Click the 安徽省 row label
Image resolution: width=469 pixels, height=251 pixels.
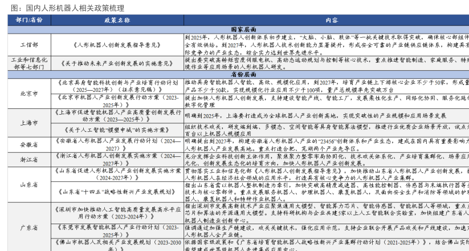click(29, 144)
